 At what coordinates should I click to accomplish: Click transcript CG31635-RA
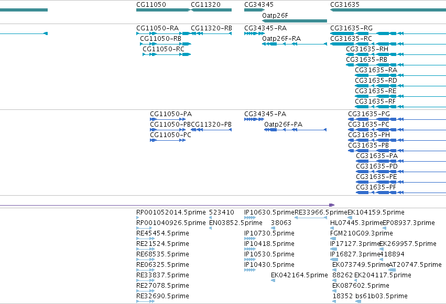click(x=400, y=75)
